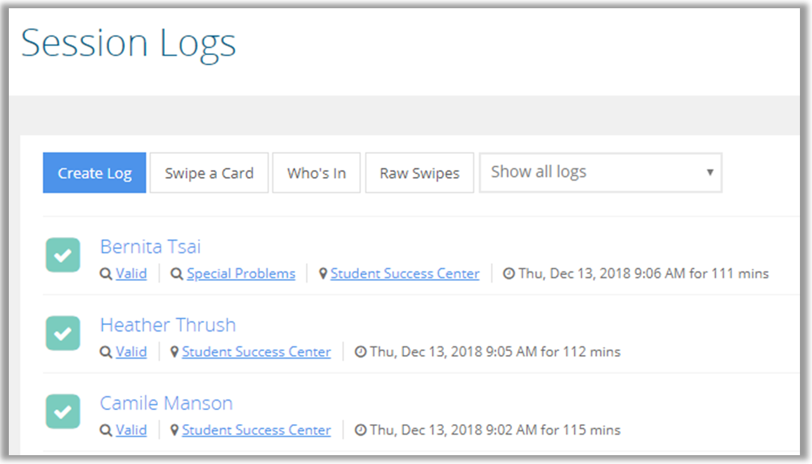The height and width of the screenshot is (464, 812).
Task: Click magnifier icon next to Special Problems
Action: click(x=177, y=274)
